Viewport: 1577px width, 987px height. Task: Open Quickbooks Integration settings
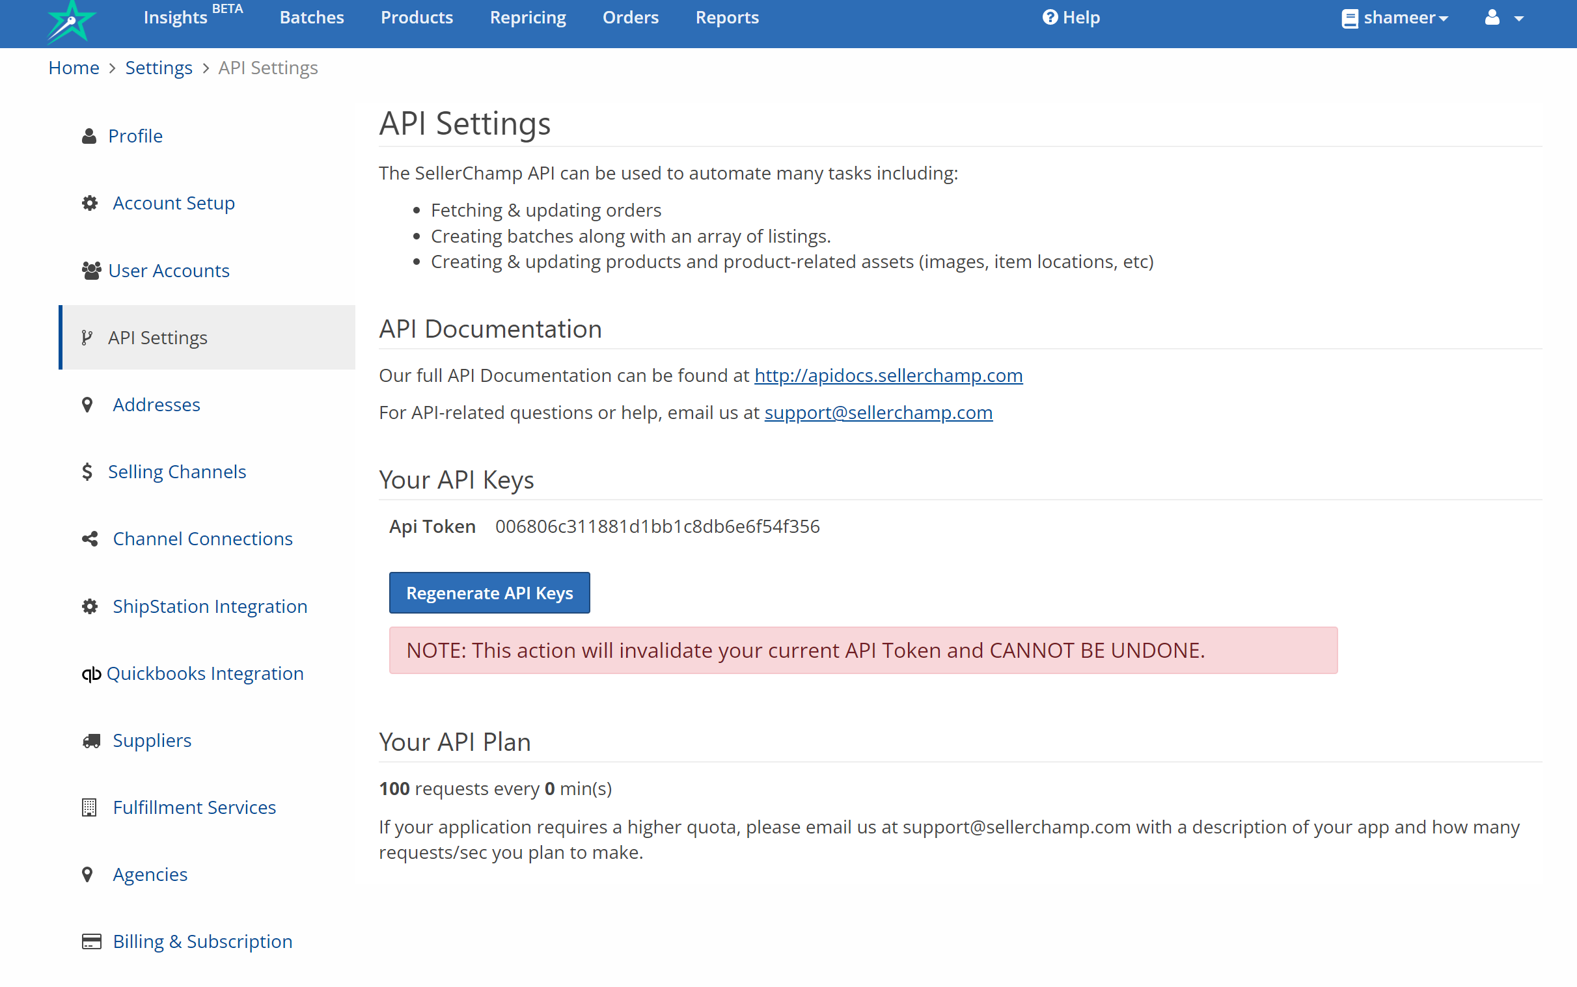(x=205, y=673)
